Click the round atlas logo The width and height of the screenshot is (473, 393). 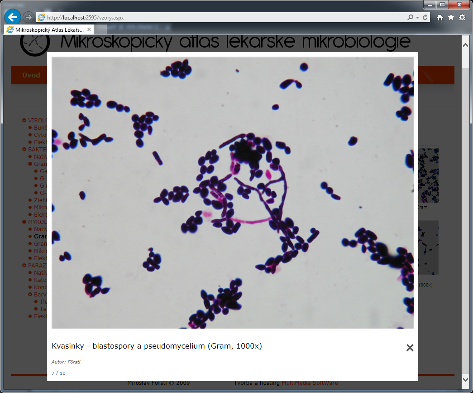pyautogui.click(x=35, y=44)
